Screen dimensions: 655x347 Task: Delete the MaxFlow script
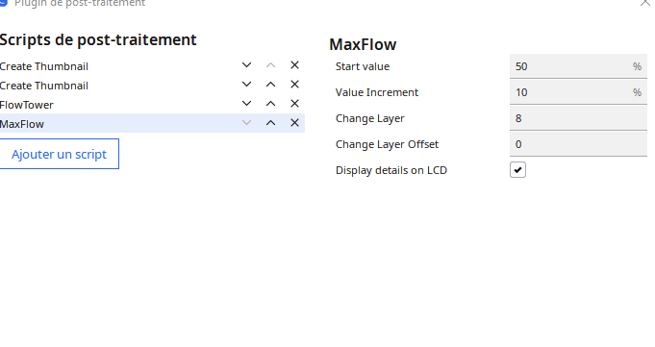[294, 123]
